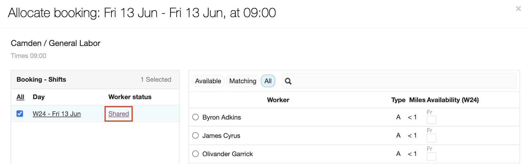Click the Miles column header
This screenshot has height=164, width=528.
tap(417, 100)
